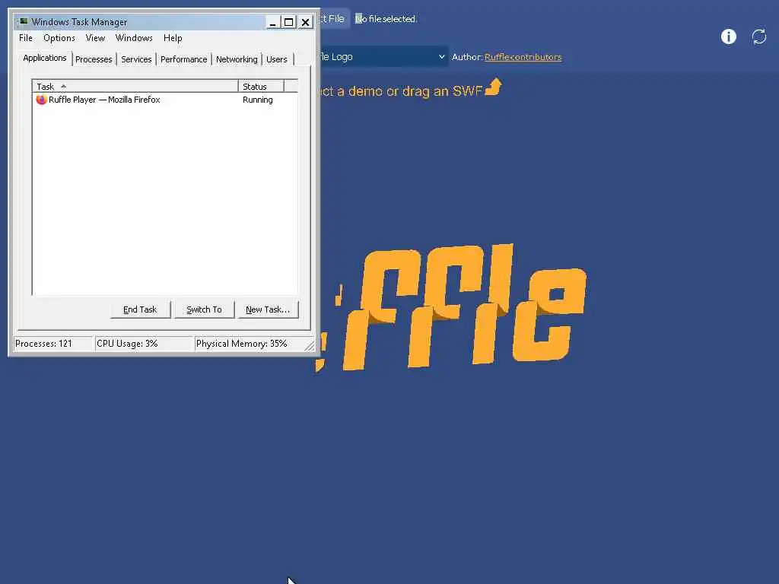The height and width of the screenshot is (584, 779).
Task: Click the Switch To button
Action: [x=204, y=309]
